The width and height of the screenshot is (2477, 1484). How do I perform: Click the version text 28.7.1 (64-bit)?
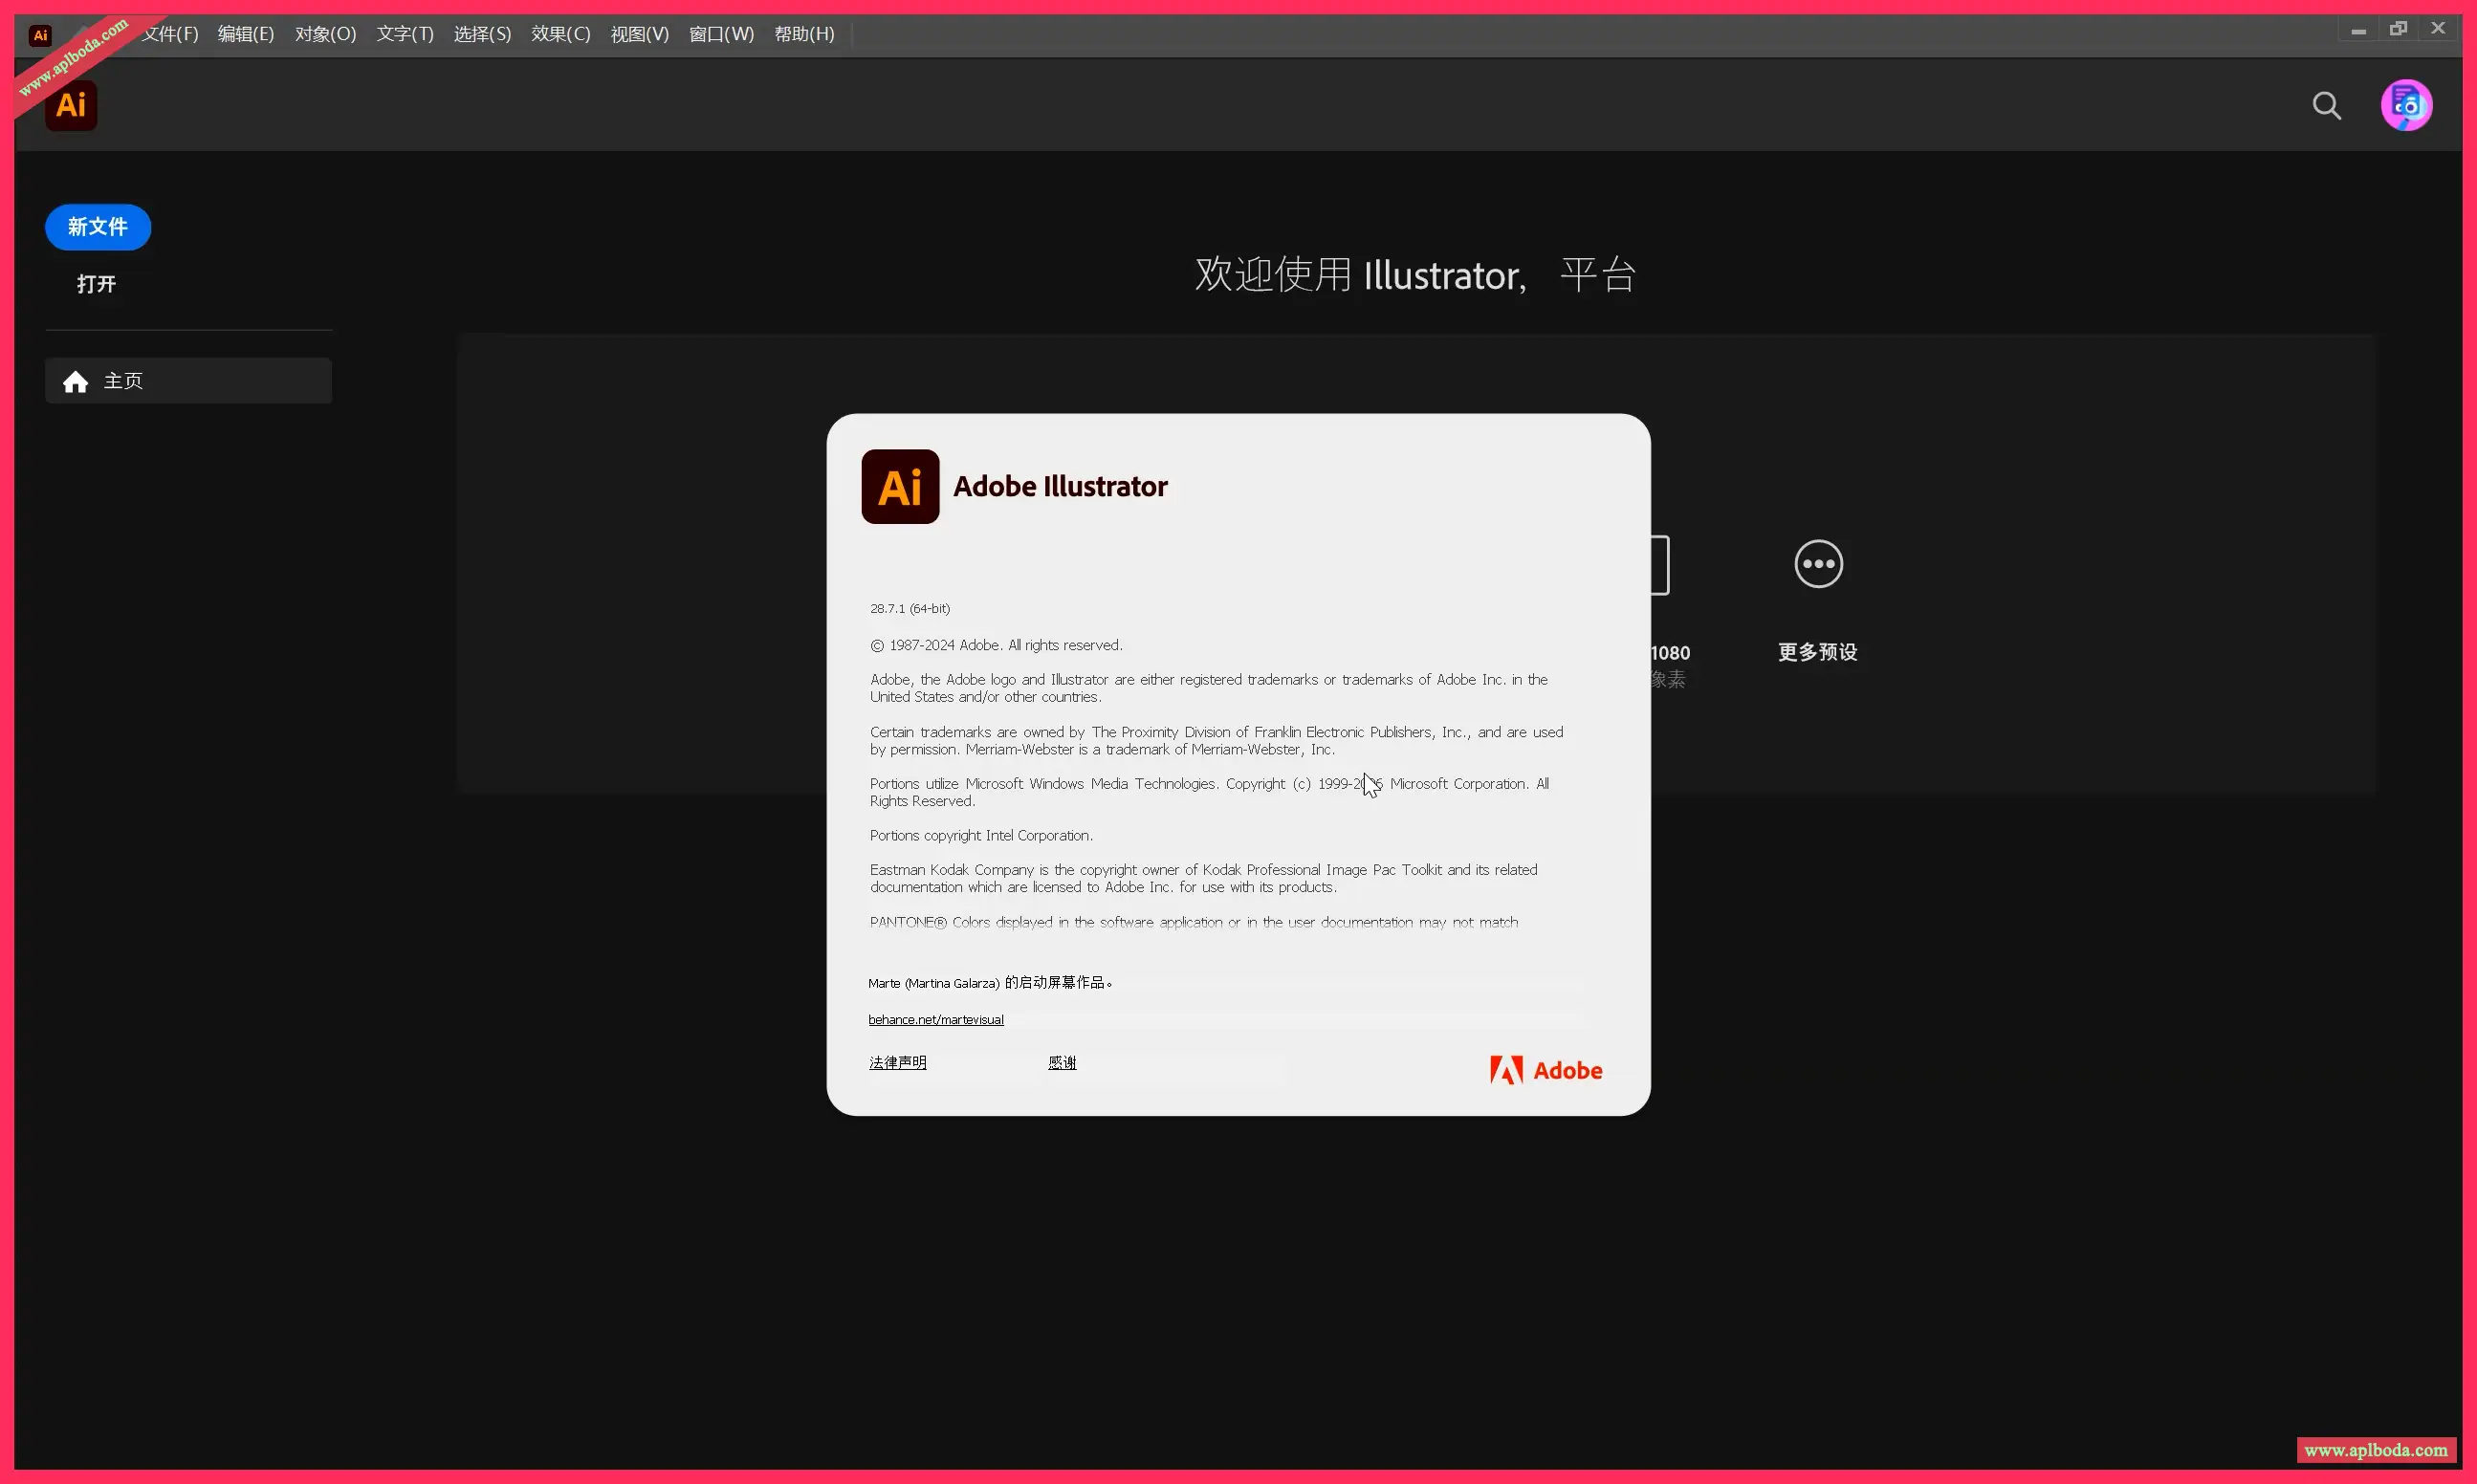pos(909,608)
